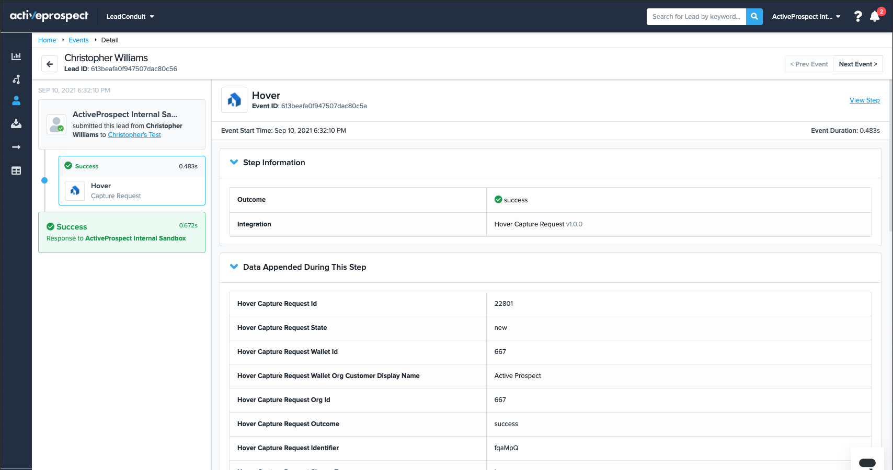
Task: Open the leads person sidebar icon
Action: pyautogui.click(x=16, y=101)
